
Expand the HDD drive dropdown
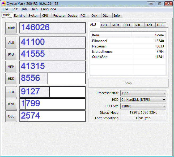[x=143, y=100]
